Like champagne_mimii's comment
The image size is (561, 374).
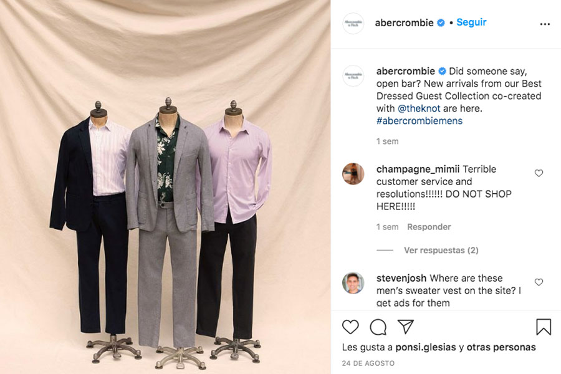pos(539,173)
